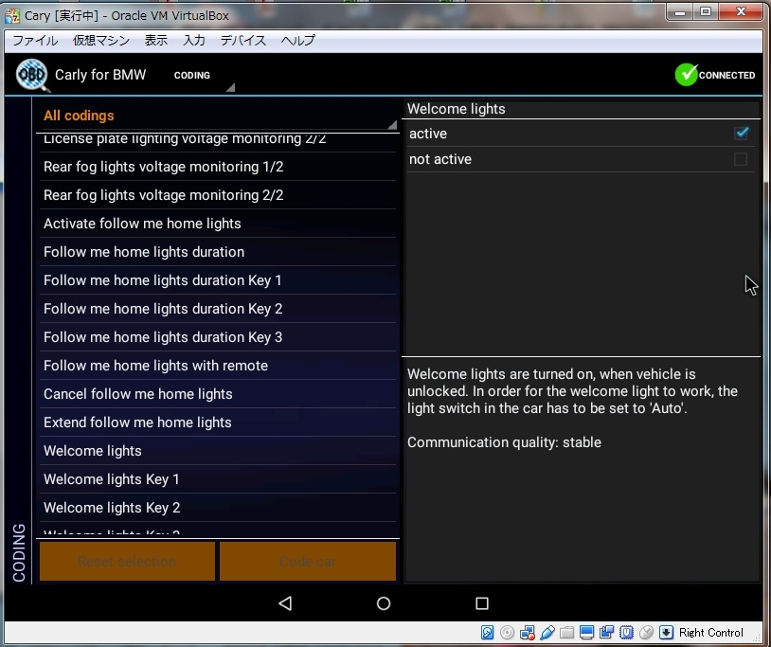Click the VirtualBox mouse integration status icon
Viewport: 771px width, 647px height.
[646, 632]
